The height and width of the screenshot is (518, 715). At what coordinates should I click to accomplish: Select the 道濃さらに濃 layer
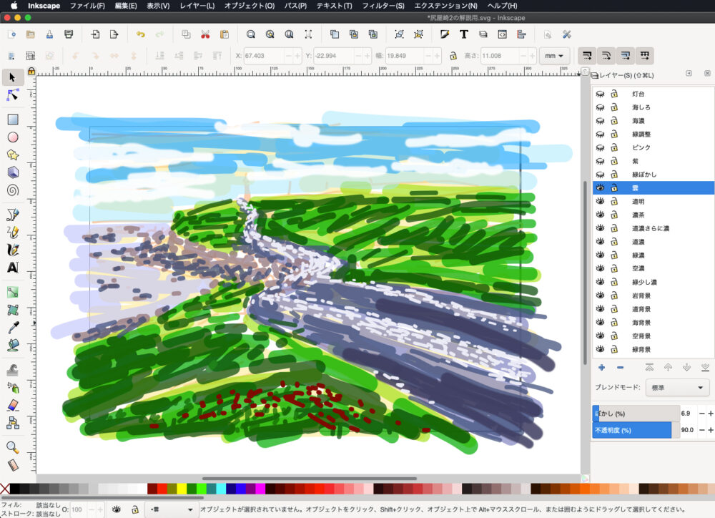pos(650,228)
